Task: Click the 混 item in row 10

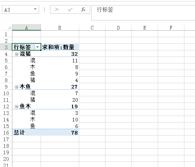Action: point(32,93)
